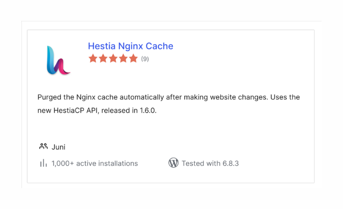Image resolution: width=343 pixels, height=209 pixels.
Task: Click the Tested with 6.8.3 text
Action: 210,163
